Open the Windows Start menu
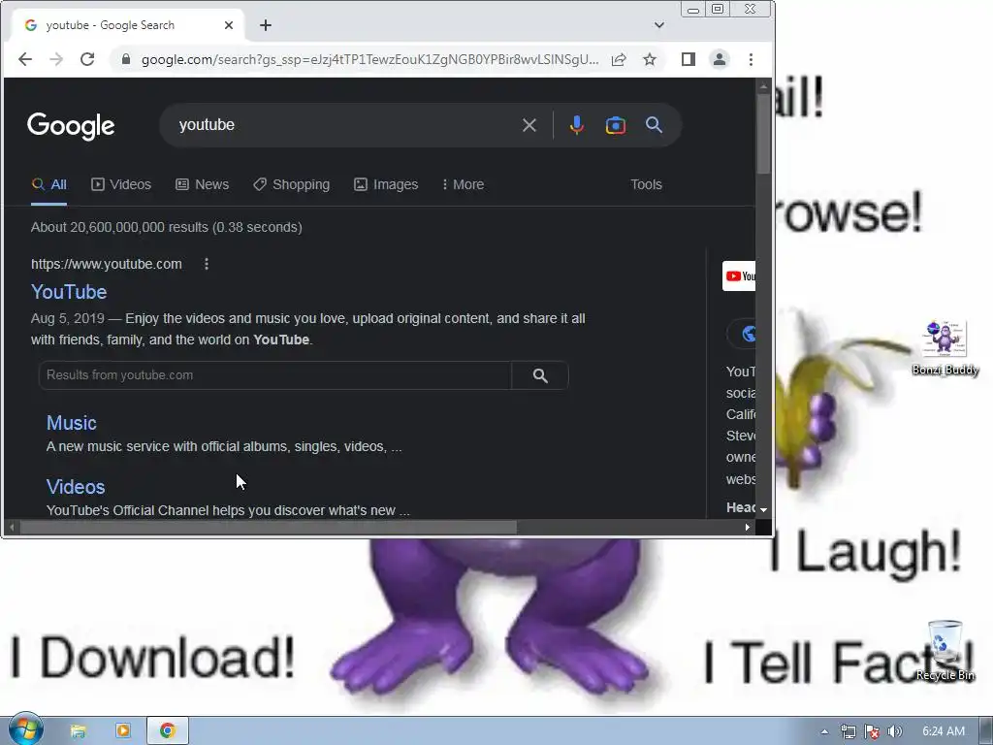Viewport: 993px width, 745px height. pos(25,729)
